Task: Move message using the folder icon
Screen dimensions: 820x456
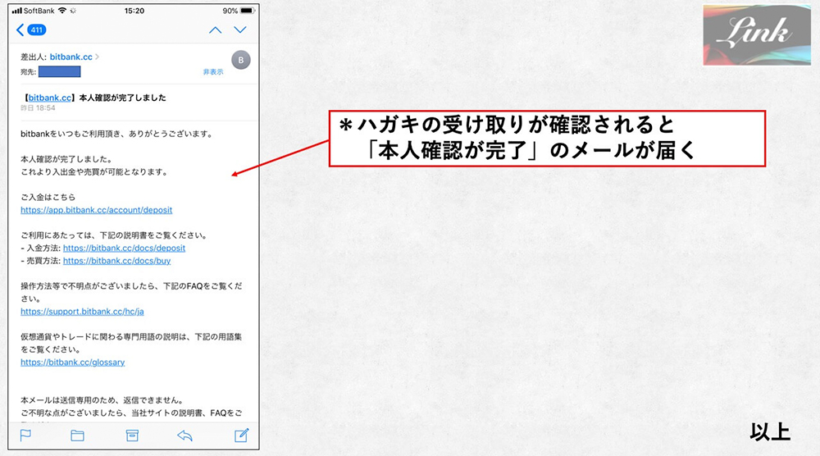Action: (77, 435)
